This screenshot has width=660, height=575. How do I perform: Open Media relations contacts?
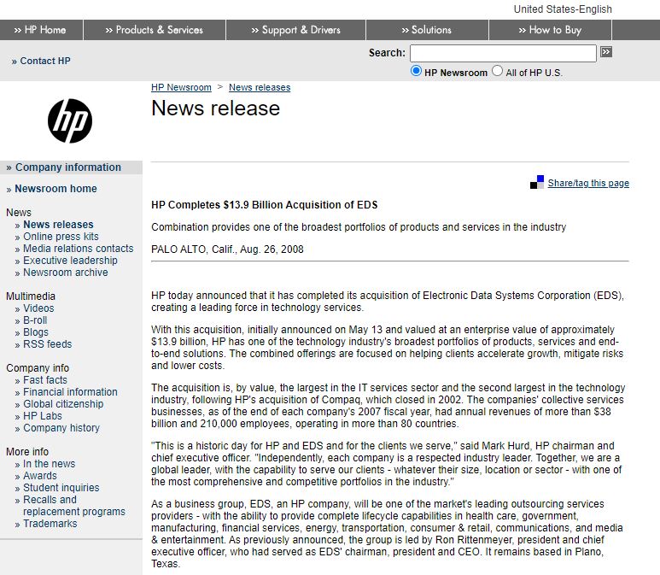pyautogui.click(x=79, y=249)
